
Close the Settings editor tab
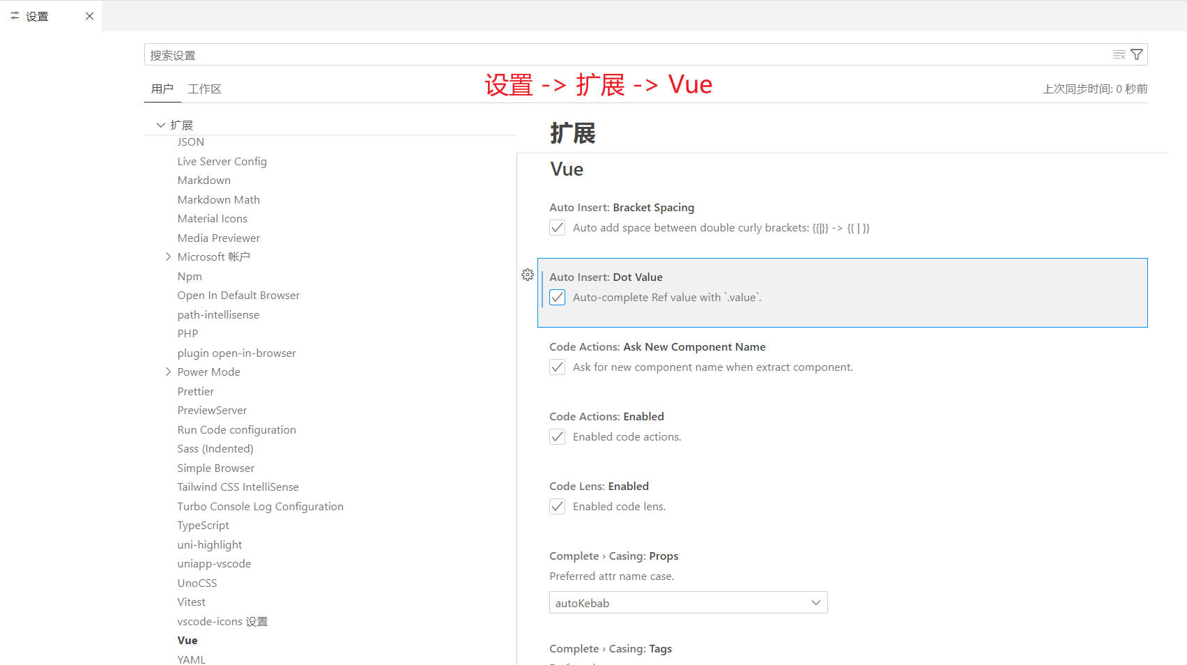click(89, 16)
